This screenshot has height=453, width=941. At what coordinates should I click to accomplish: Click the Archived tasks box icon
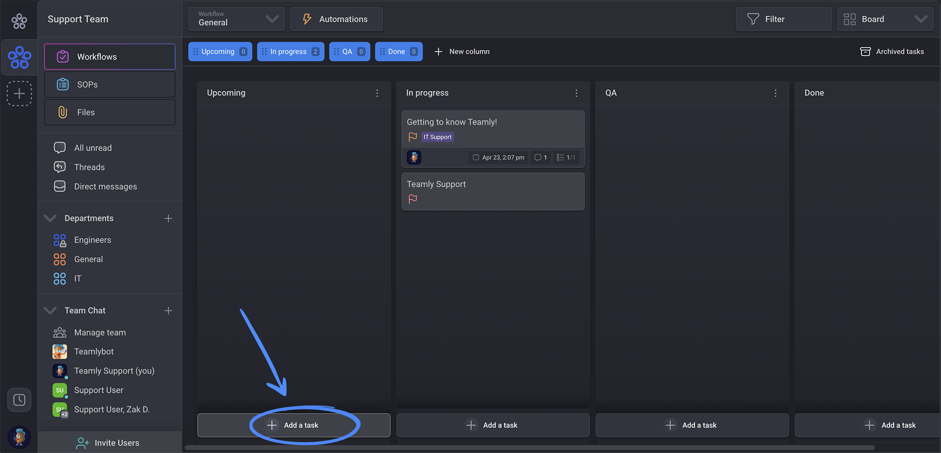coord(865,51)
